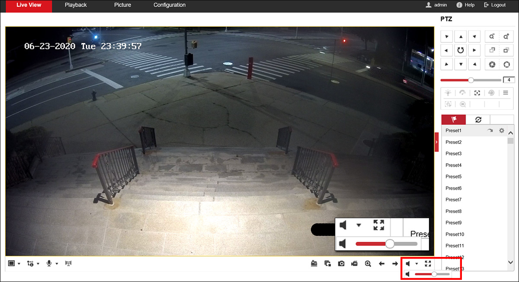Image resolution: width=519 pixels, height=282 pixels.
Task: Capture a snapshot with the camera icon
Action: pyautogui.click(x=341, y=263)
